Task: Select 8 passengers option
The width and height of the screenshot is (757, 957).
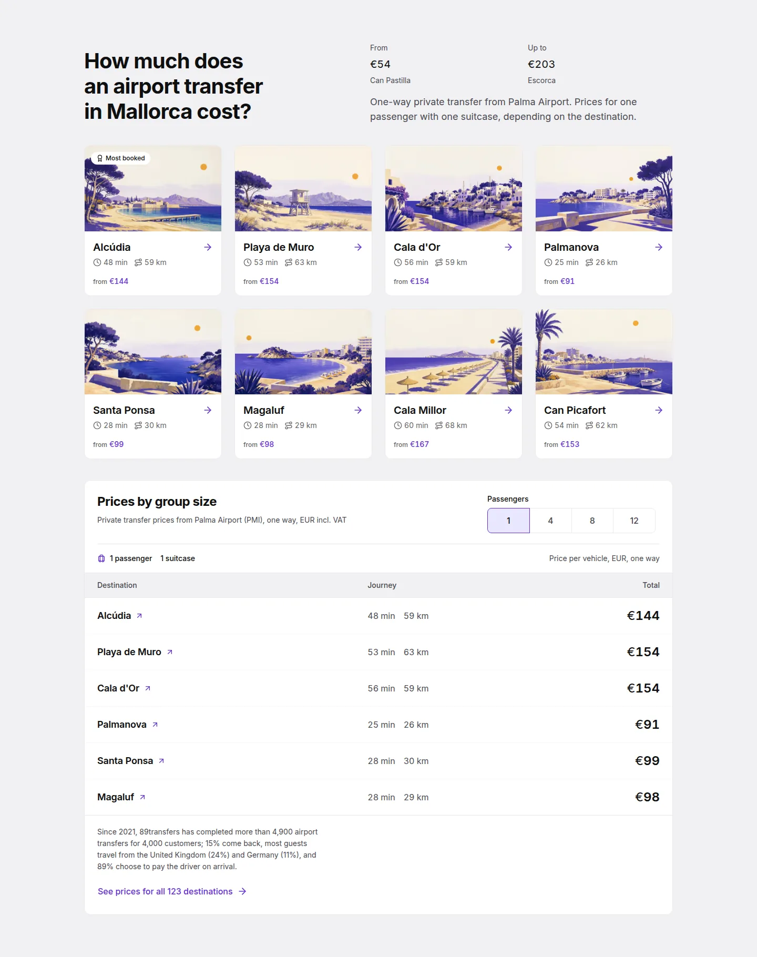Action: tap(592, 521)
